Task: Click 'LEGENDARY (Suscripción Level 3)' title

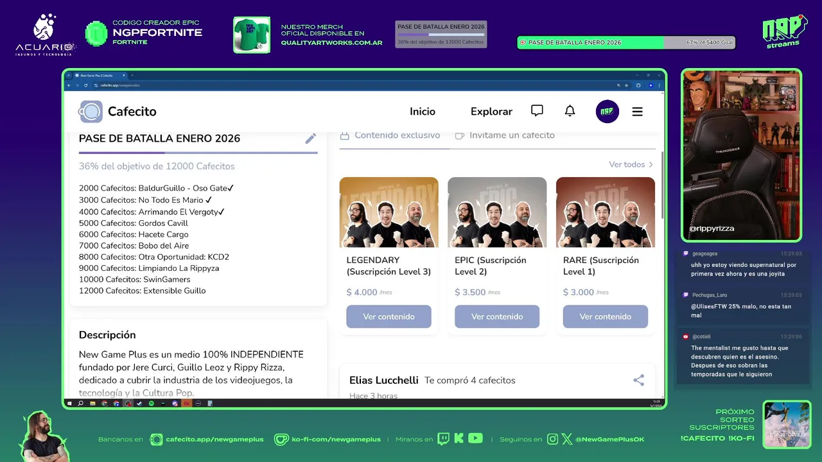Action: click(x=389, y=266)
